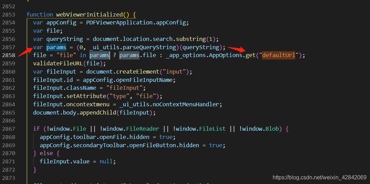Image resolution: width=370 pixels, height=184 pixels.
Task: Click 'var file;' declaration on line 2855
Action: click(x=48, y=31)
